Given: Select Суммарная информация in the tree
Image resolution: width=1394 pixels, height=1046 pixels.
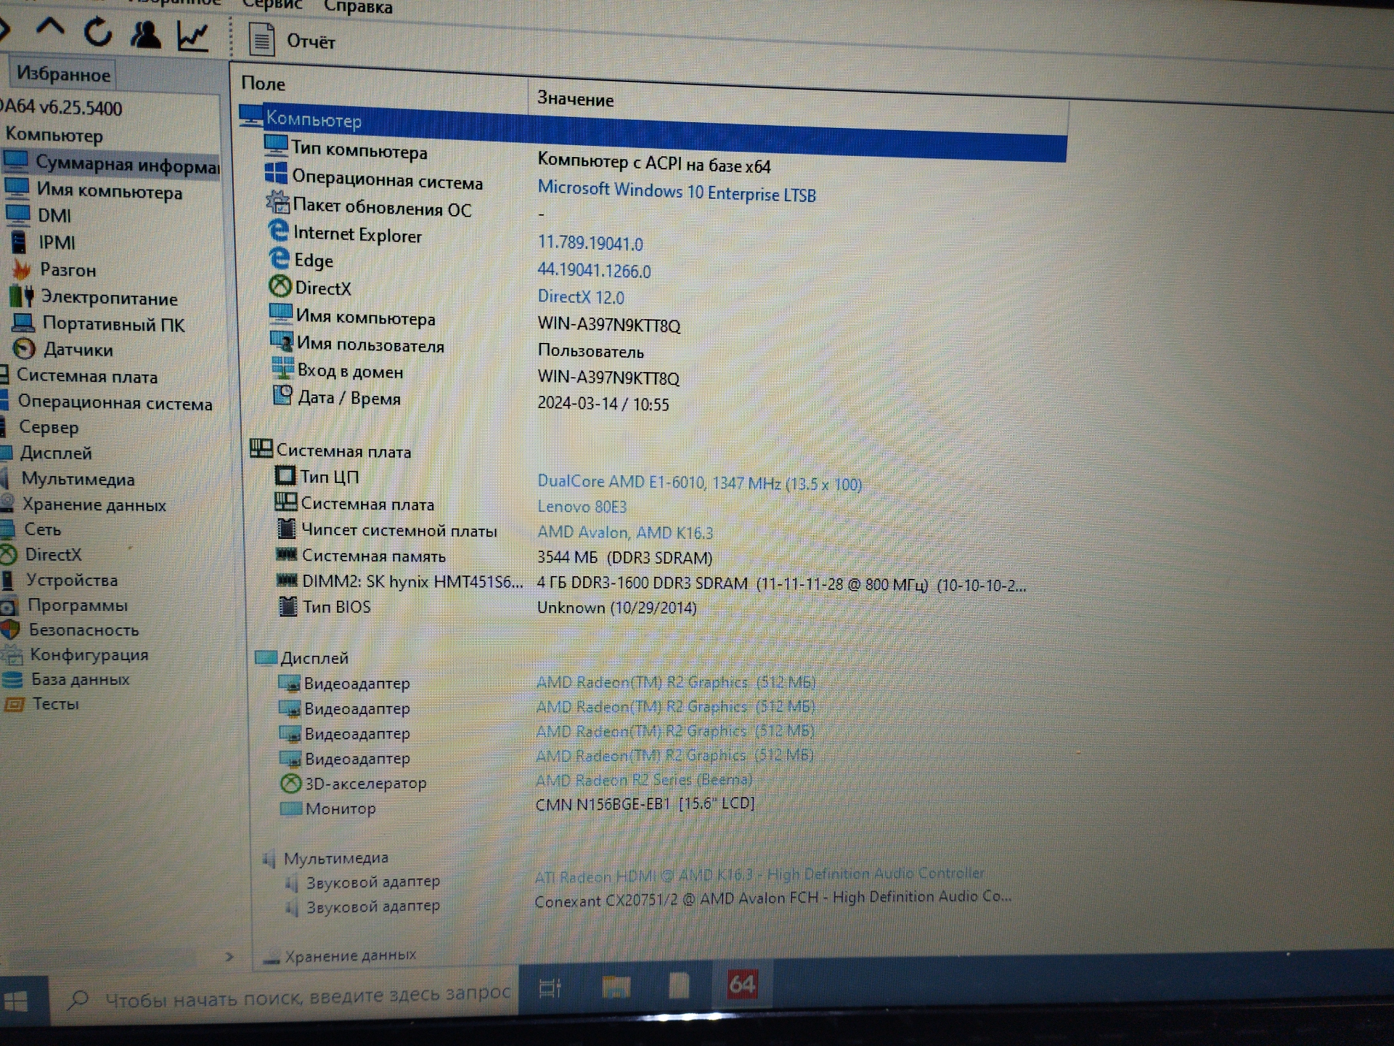Looking at the screenshot, I should coord(111,164).
